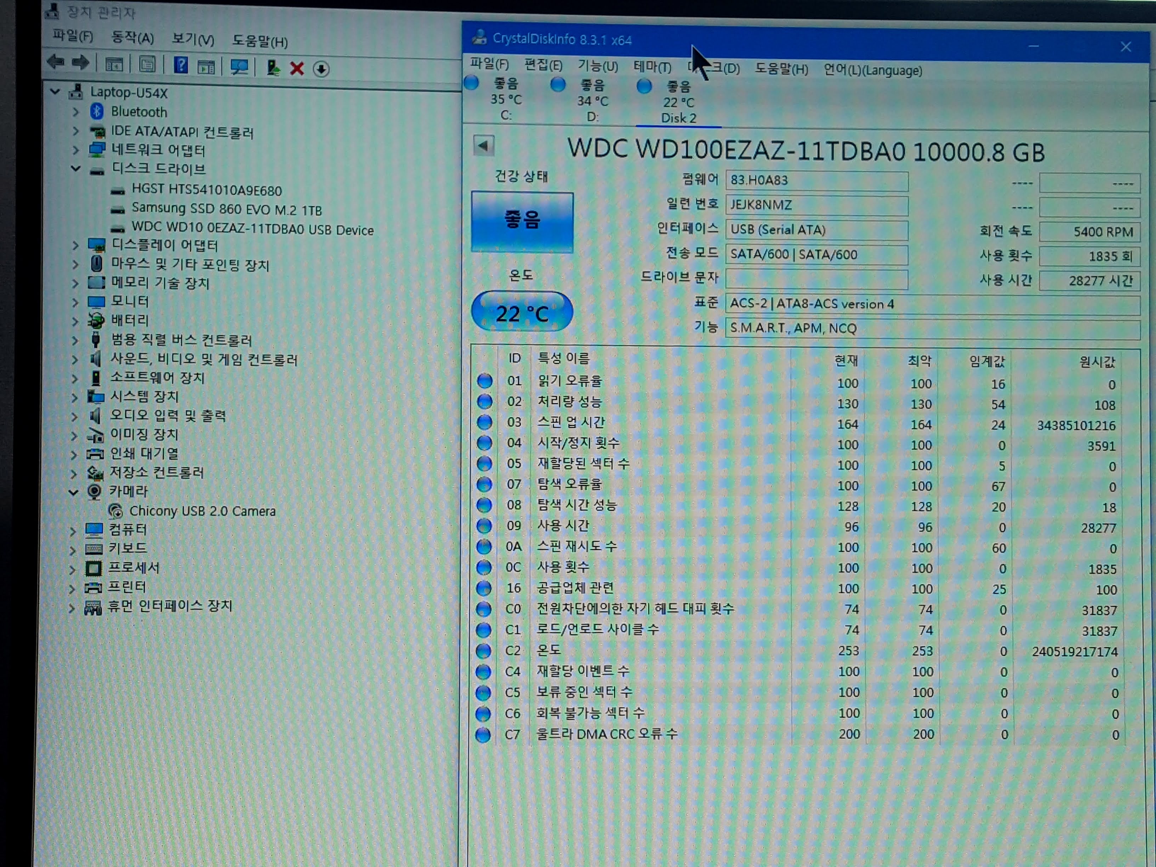Viewport: 1156px width, 867px height.
Task: Click the status orb for ID 09 사용 시간
Action: click(x=484, y=526)
